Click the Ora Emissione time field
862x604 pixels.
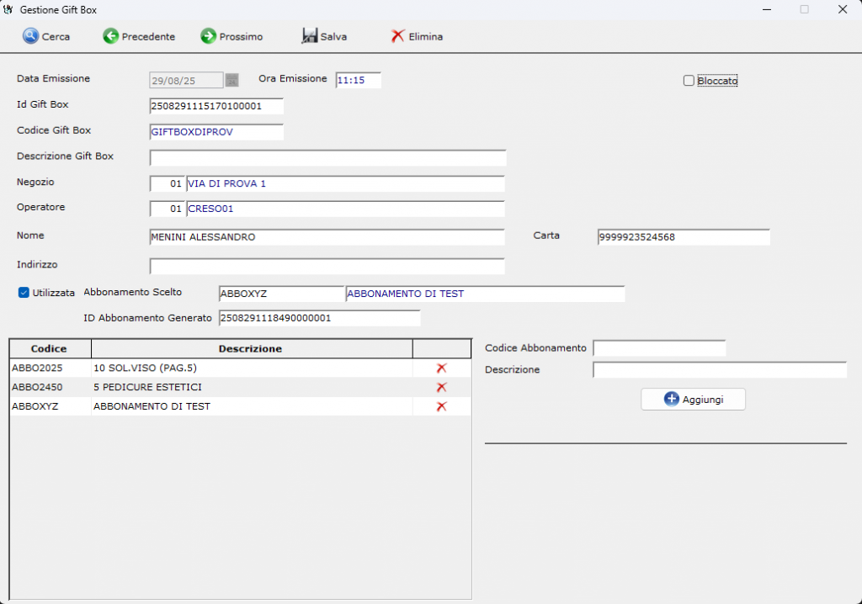click(358, 80)
